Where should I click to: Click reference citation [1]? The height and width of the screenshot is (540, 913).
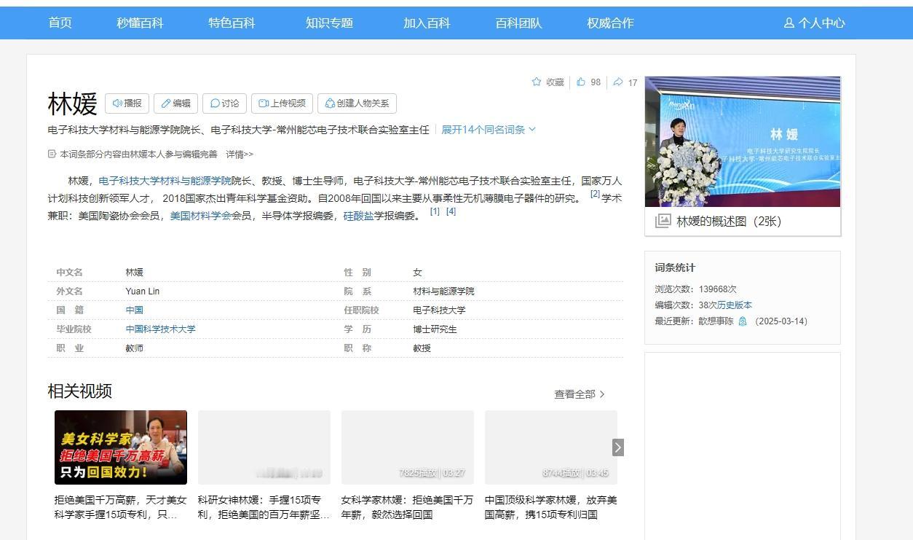(435, 211)
